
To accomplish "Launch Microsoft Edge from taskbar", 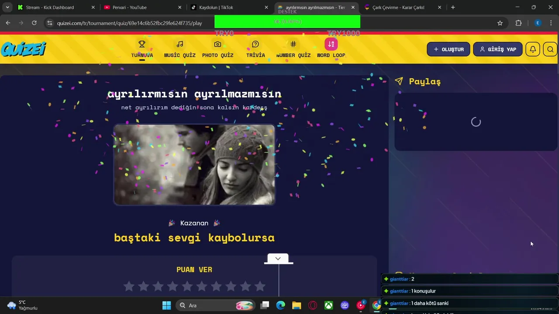I will (280, 305).
